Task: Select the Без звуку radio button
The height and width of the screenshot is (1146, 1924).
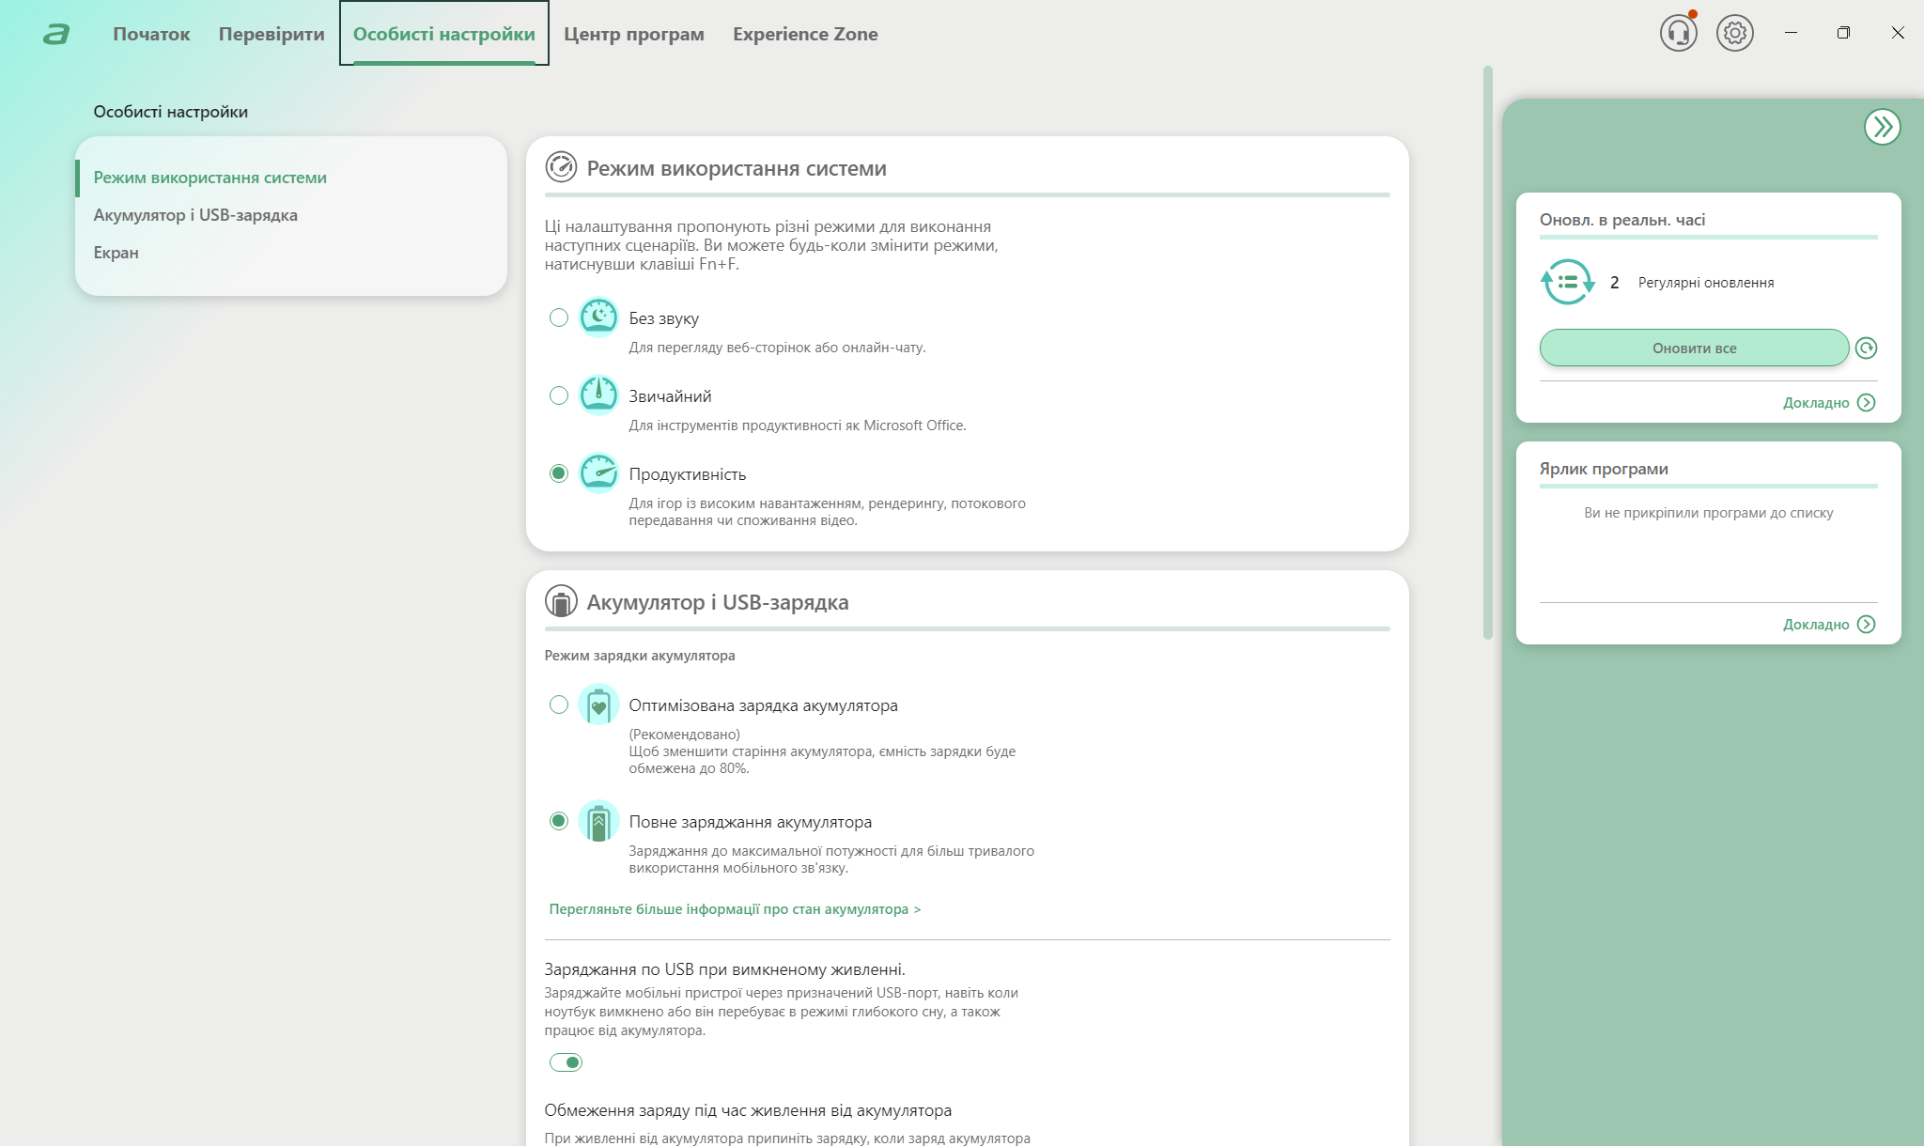Action: click(x=559, y=317)
